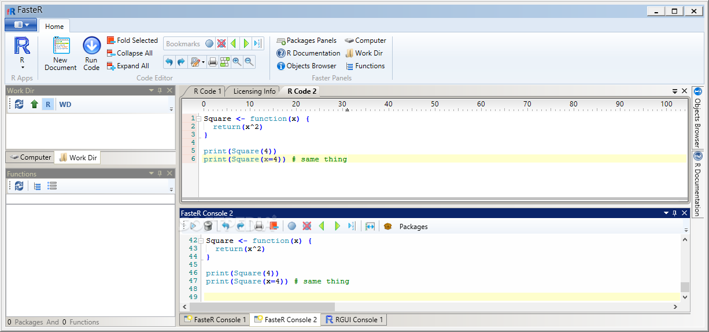The width and height of the screenshot is (709, 332).
Task: Open Functions toolbar overflow options
Action: [171, 190]
